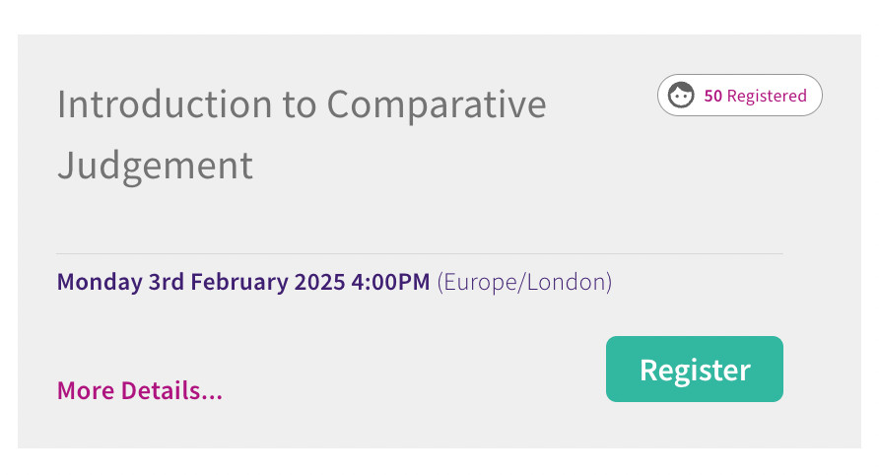This screenshot has height=475, width=879.
Task: Click the attendee face icon in the badge
Action: (681, 96)
